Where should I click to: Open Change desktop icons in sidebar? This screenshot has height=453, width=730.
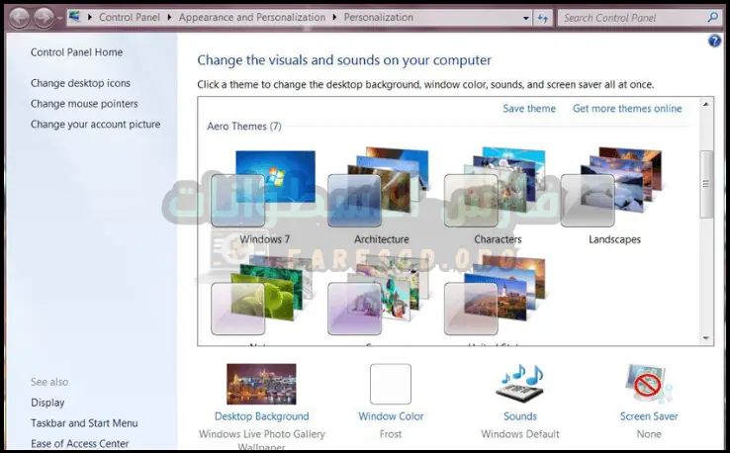click(x=80, y=83)
